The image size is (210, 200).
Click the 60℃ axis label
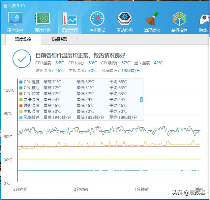(8, 137)
